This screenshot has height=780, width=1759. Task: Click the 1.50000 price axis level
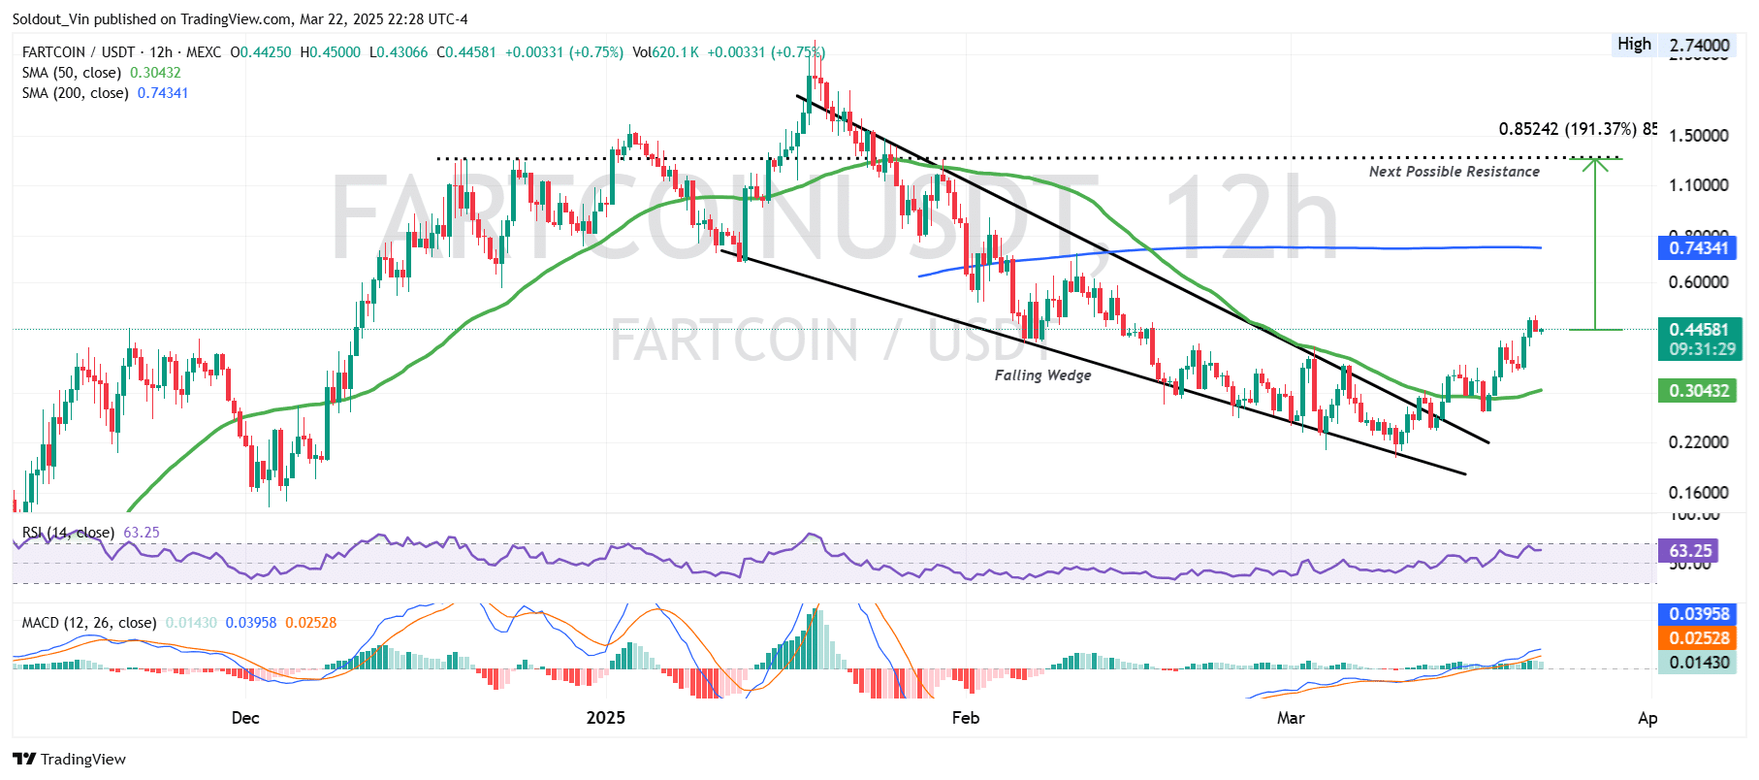point(1698,136)
